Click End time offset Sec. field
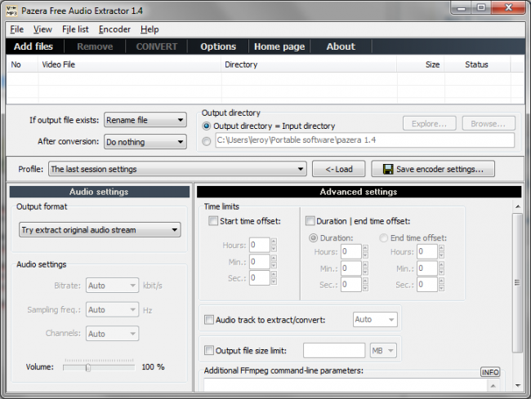 pyautogui.click(x=427, y=285)
